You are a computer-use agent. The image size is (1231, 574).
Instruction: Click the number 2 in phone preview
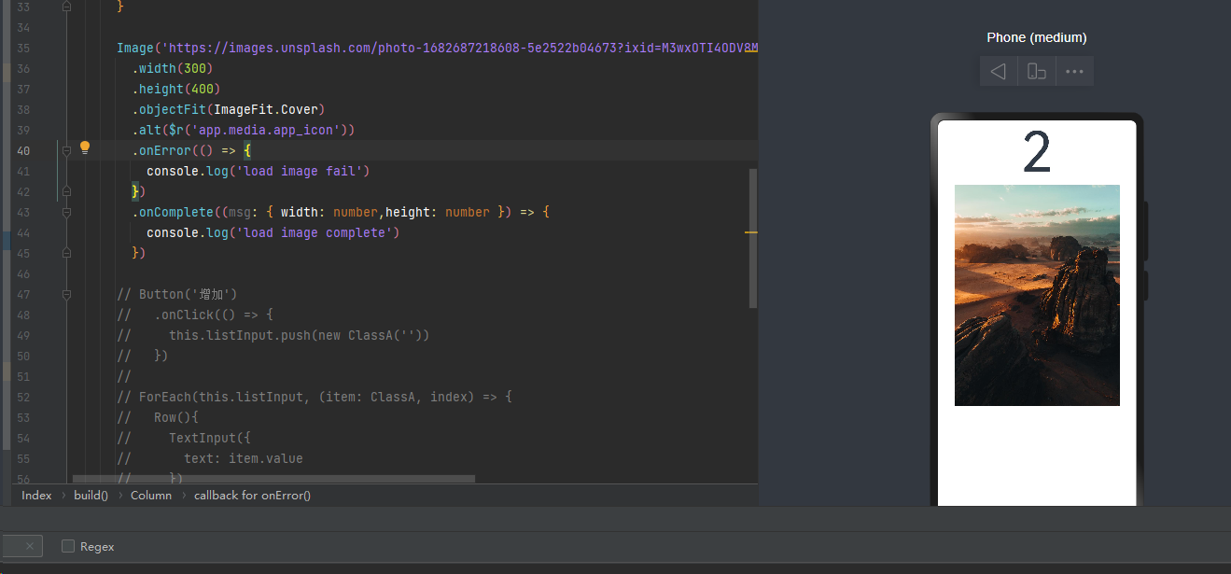(x=1037, y=151)
